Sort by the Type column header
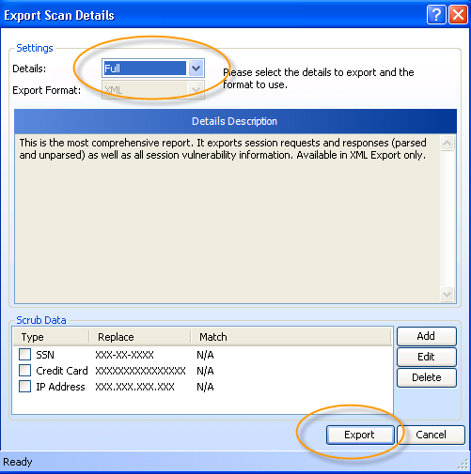The width and height of the screenshot is (471, 474). tap(52, 337)
